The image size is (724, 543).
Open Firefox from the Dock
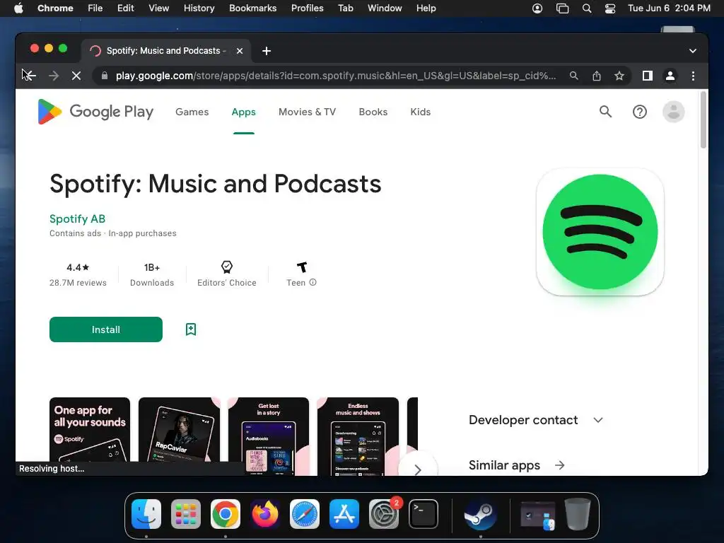click(x=265, y=514)
